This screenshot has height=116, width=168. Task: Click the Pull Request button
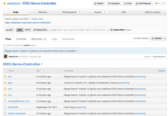[144, 4]
